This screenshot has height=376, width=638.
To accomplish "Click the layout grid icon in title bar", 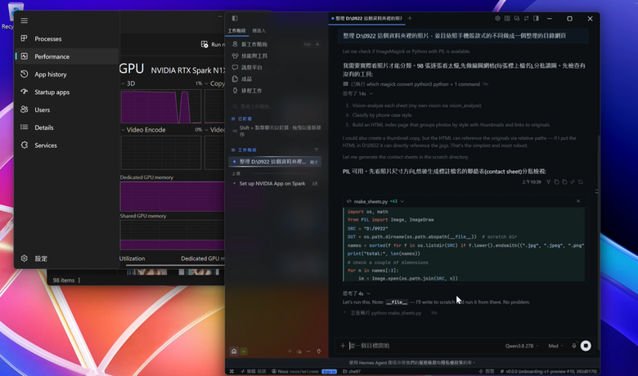I will 507,18.
